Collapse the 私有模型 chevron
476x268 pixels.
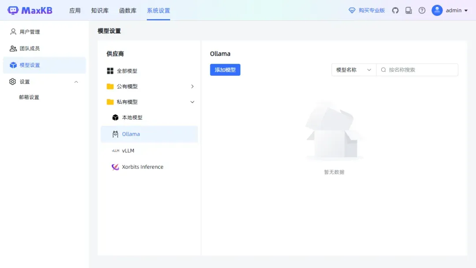(x=192, y=102)
